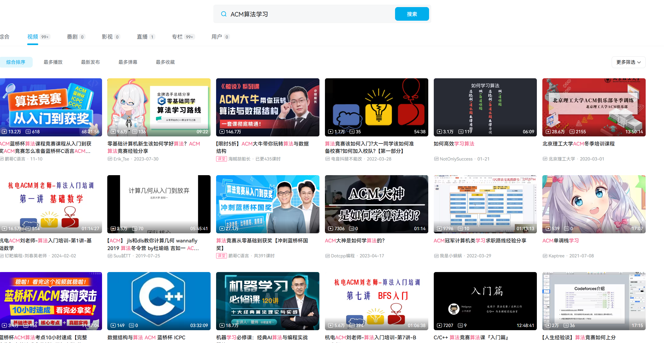Open the 直播 results tab

[142, 37]
